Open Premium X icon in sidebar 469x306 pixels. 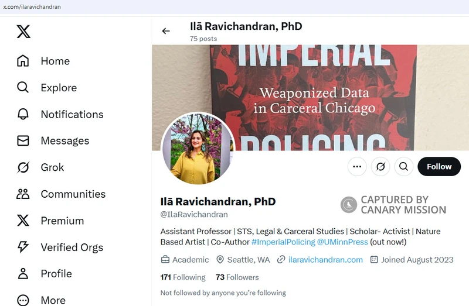pos(23,221)
